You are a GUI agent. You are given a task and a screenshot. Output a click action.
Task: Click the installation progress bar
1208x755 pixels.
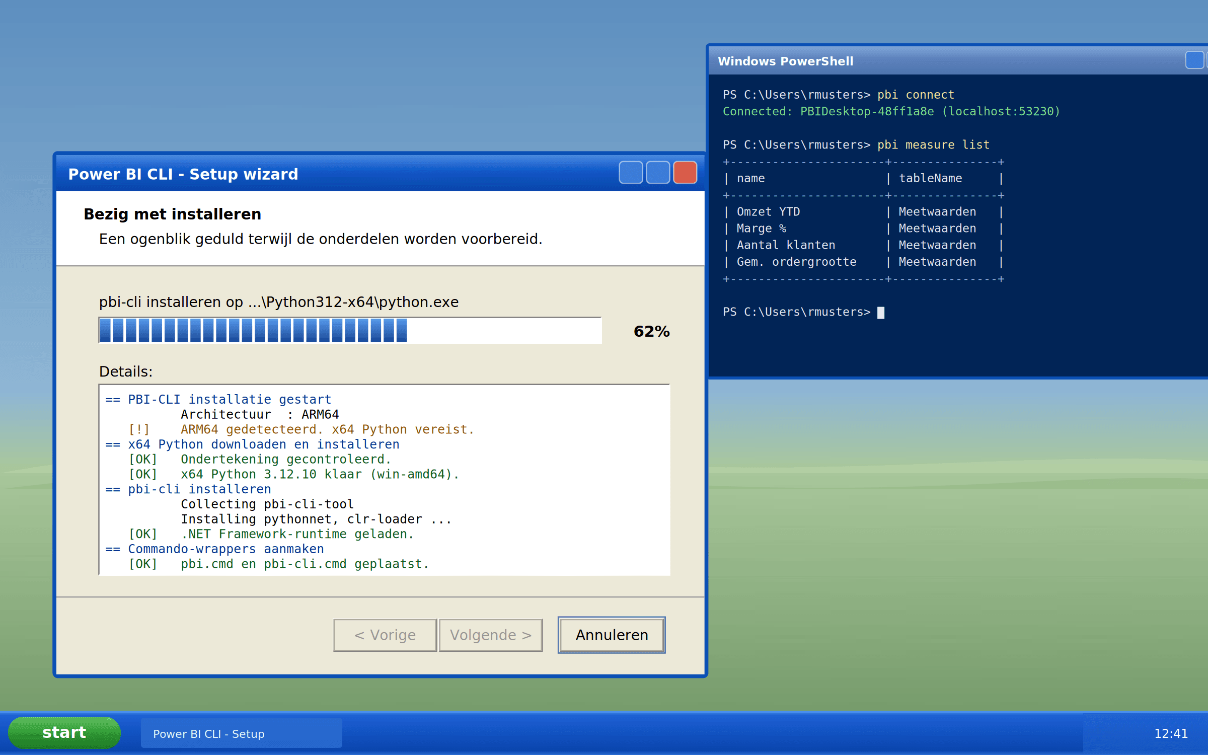(350, 330)
